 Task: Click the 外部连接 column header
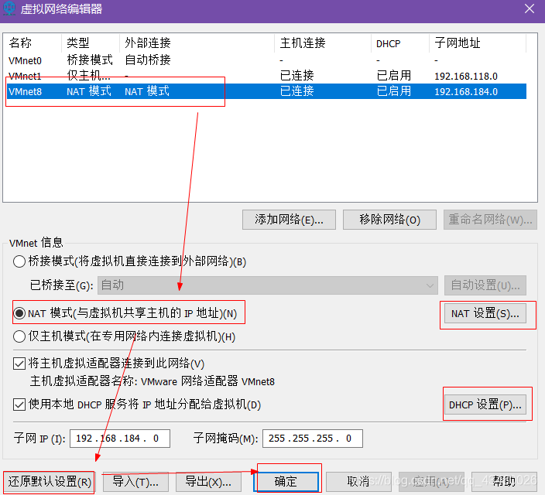coord(197,43)
